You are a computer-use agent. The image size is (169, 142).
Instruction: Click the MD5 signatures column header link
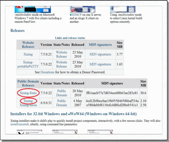pos(100,45)
